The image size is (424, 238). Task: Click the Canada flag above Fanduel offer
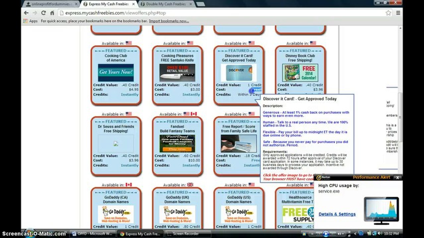[x=194, y=114]
